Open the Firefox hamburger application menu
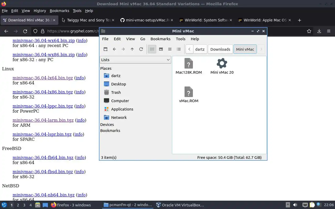 (329, 31)
